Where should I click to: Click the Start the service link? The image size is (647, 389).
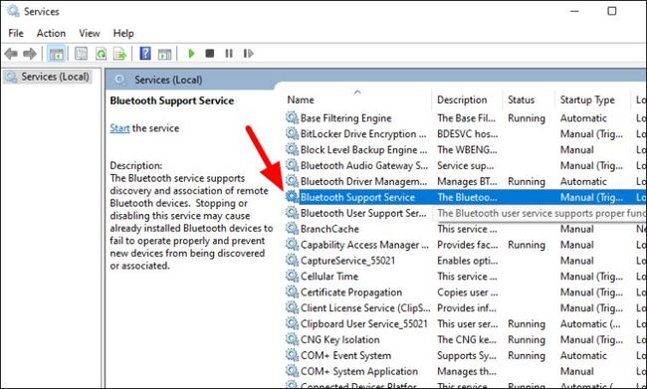[x=119, y=128]
